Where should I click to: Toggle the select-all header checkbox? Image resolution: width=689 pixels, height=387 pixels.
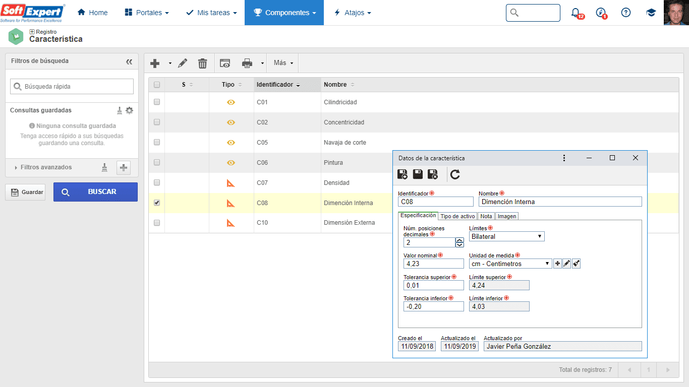[157, 85]
